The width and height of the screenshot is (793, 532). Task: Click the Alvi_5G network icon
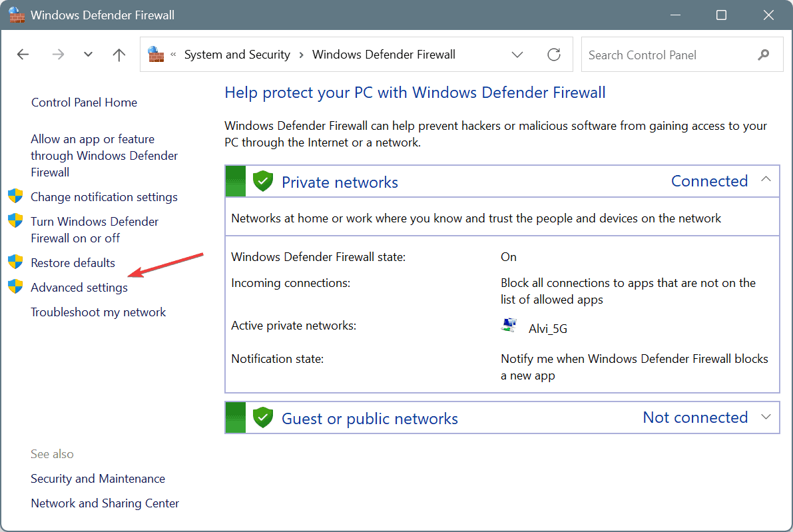(x=509, y=325)
